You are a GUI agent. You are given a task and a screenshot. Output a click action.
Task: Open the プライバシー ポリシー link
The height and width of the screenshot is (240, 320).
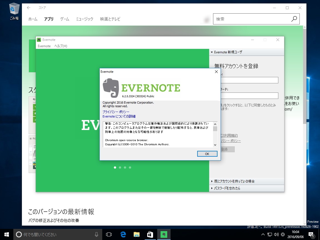pyautogui.click(x=116, y=112)
